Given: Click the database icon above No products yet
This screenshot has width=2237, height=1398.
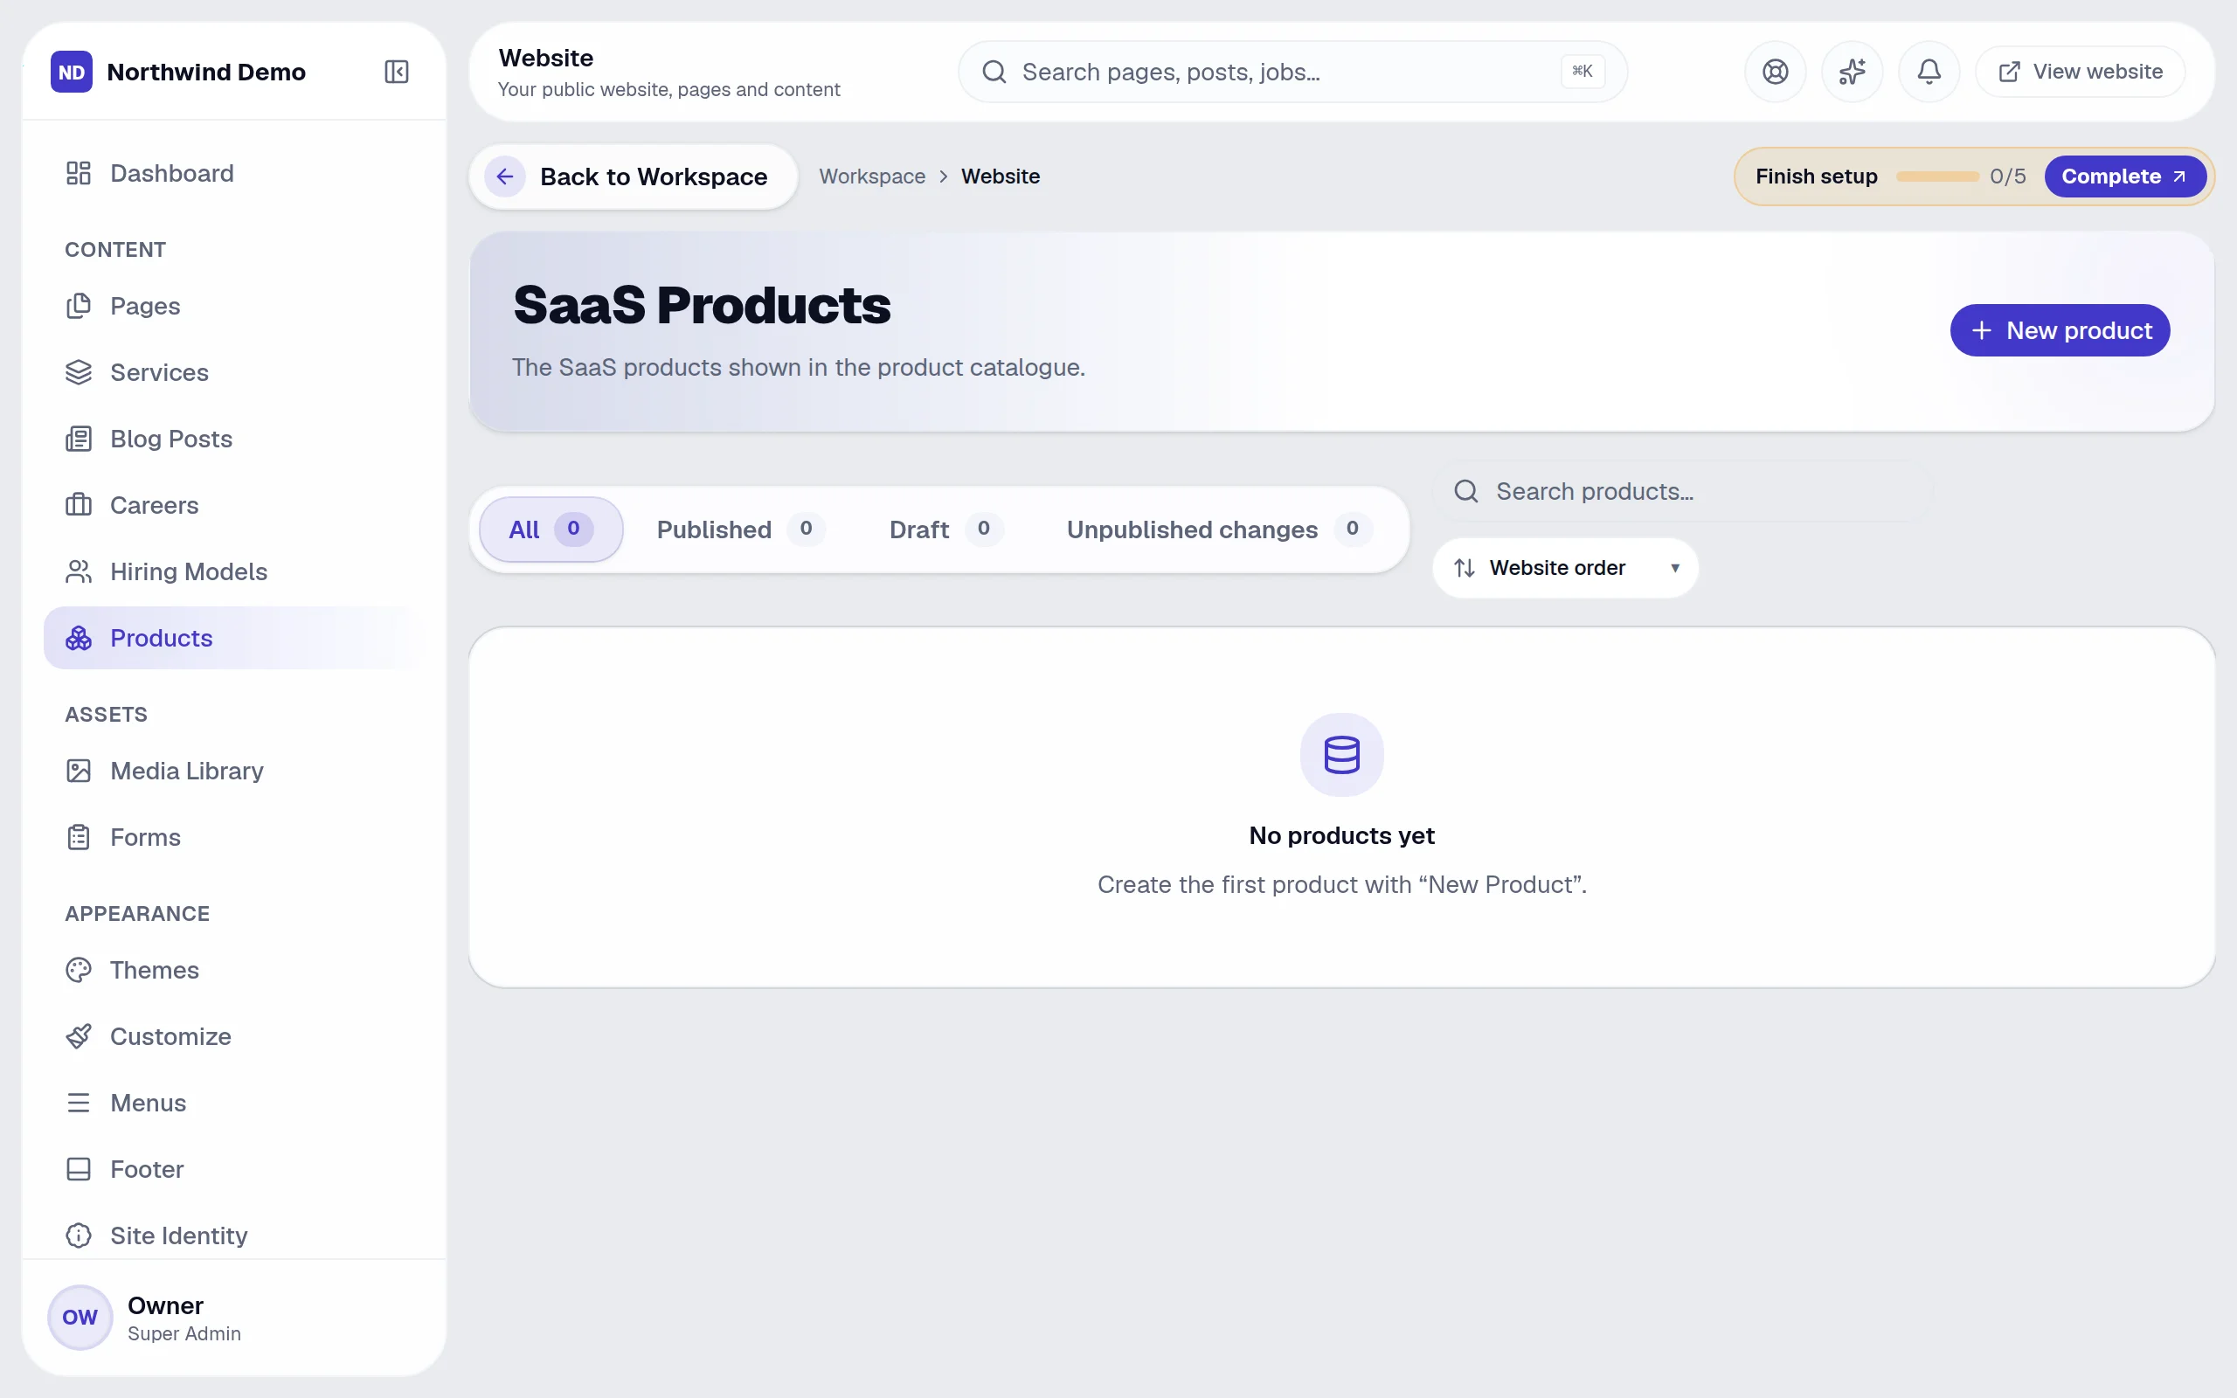Looking at the screenshot, I should click(1341, 754).
